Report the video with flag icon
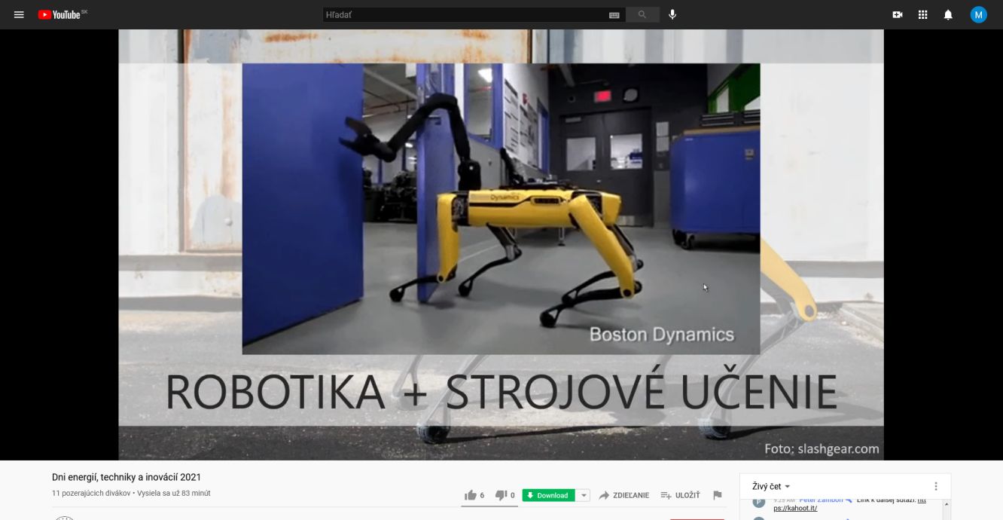Viewport: 1003px width, 520px height. click(x=717, y=495)
